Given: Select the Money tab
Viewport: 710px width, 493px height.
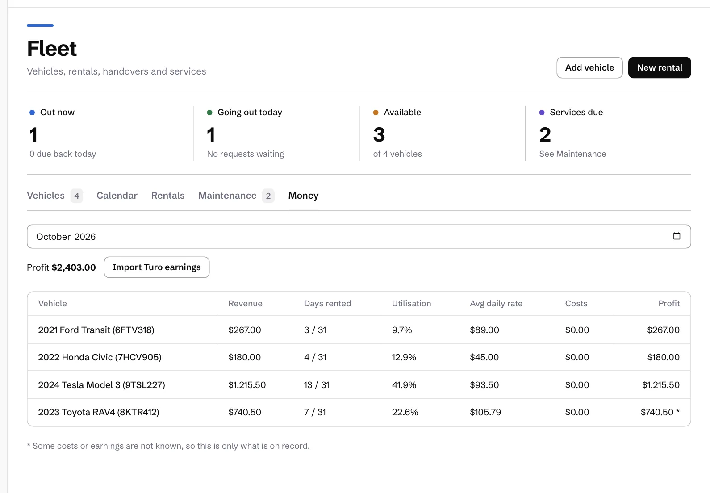Looking at the screenshot, I should [303, 196].
